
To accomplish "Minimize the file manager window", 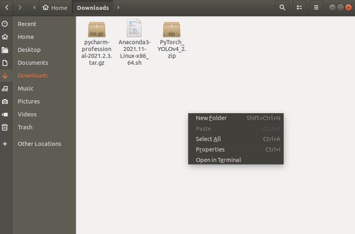I will [332, 8].
